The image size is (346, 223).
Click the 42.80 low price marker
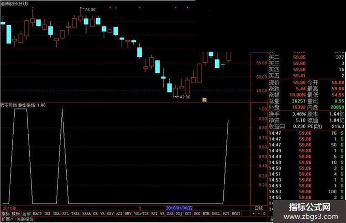(x=185, y=97)
